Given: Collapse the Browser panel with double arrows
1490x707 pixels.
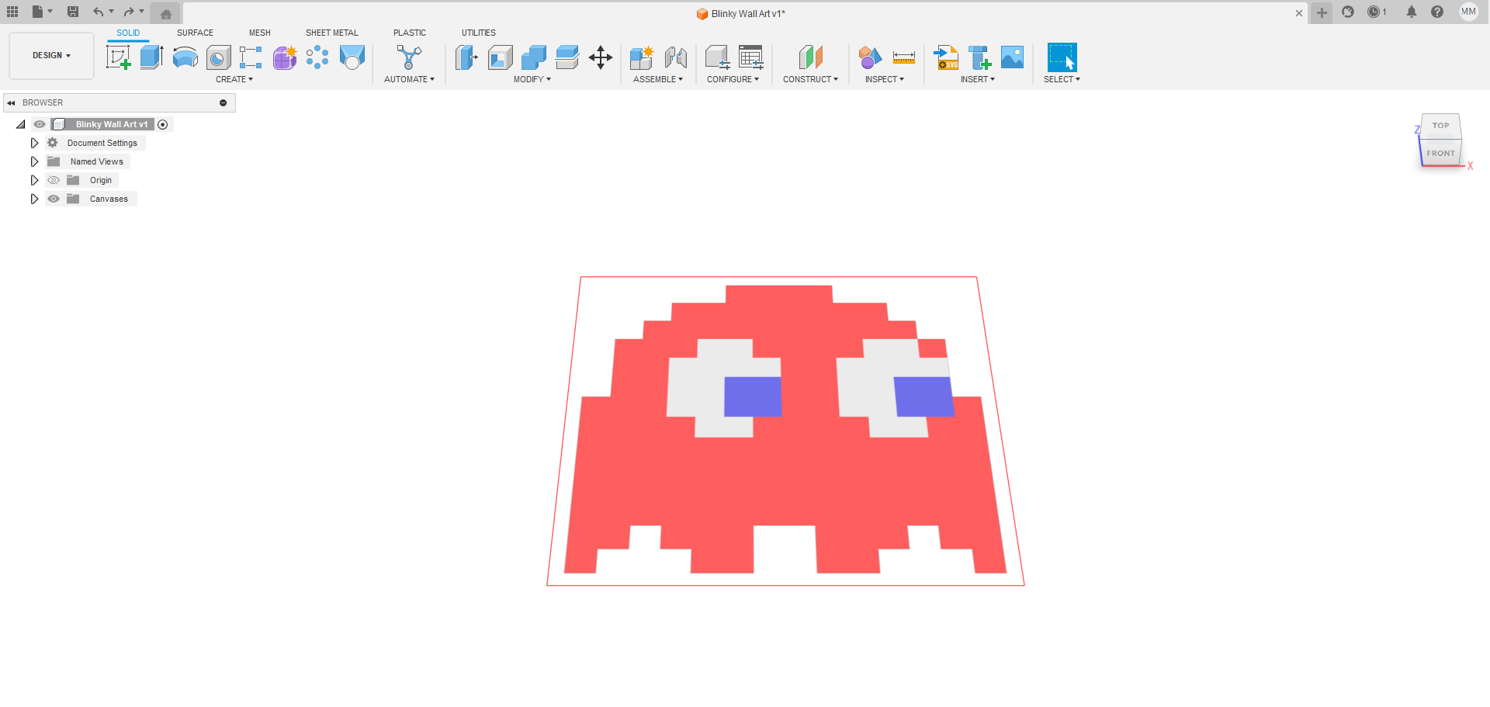Looking at the screenshot, I should [11, 102].
